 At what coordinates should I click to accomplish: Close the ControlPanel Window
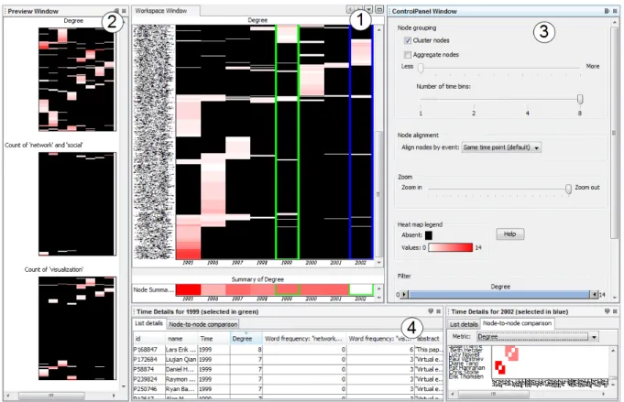point(615,11)
